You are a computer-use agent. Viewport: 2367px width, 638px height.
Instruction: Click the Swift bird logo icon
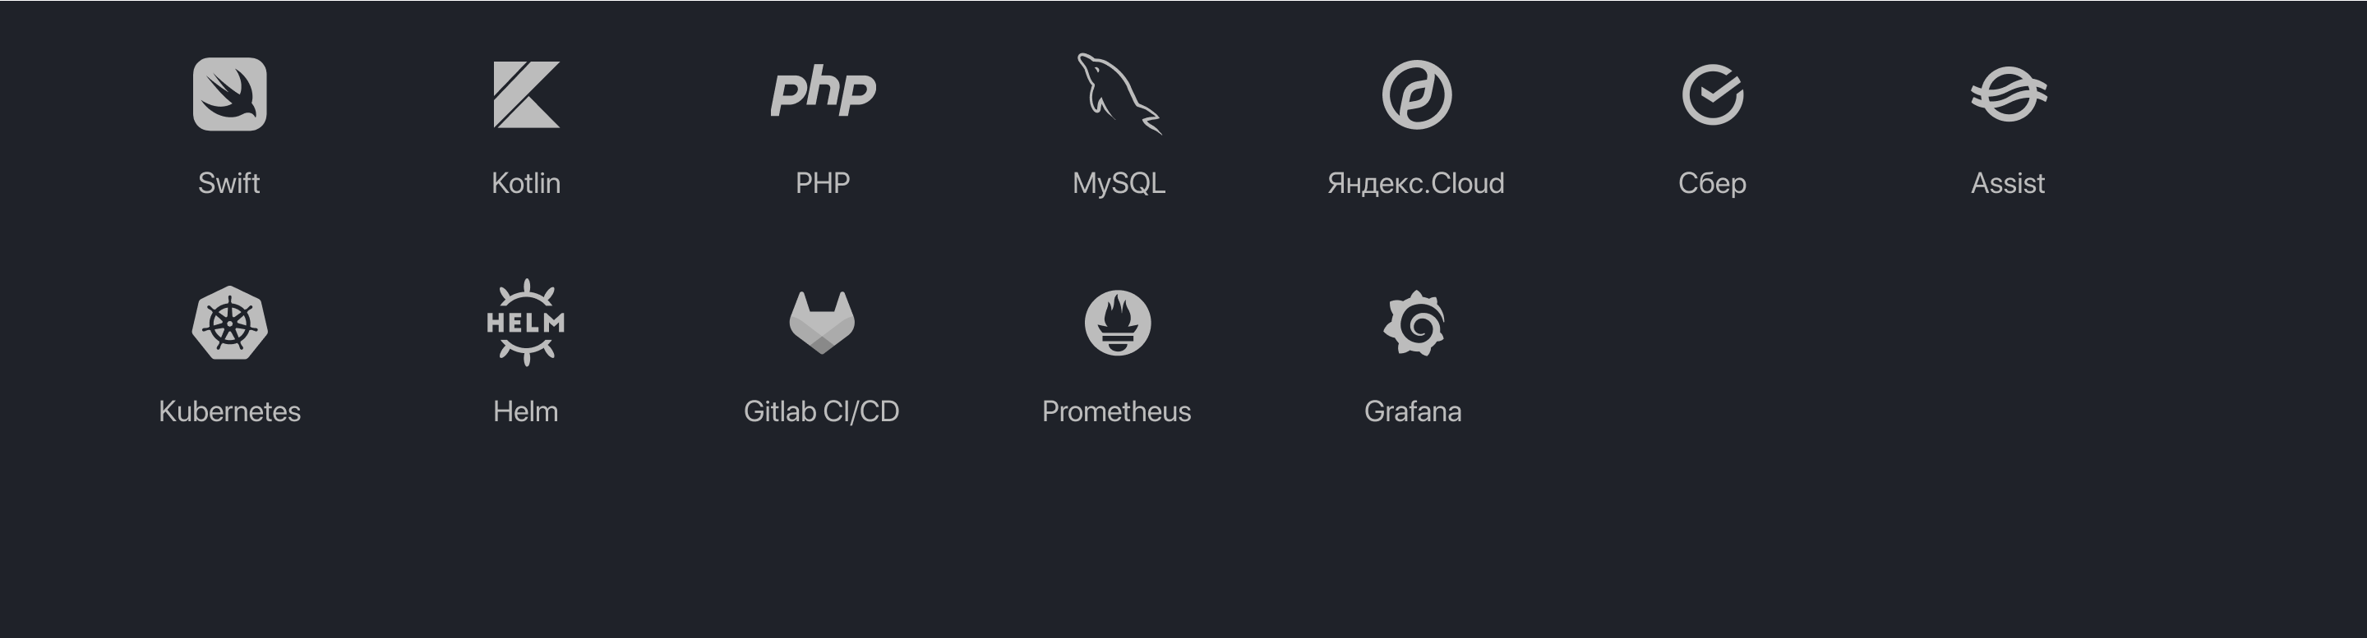click(x=230, y=94)
